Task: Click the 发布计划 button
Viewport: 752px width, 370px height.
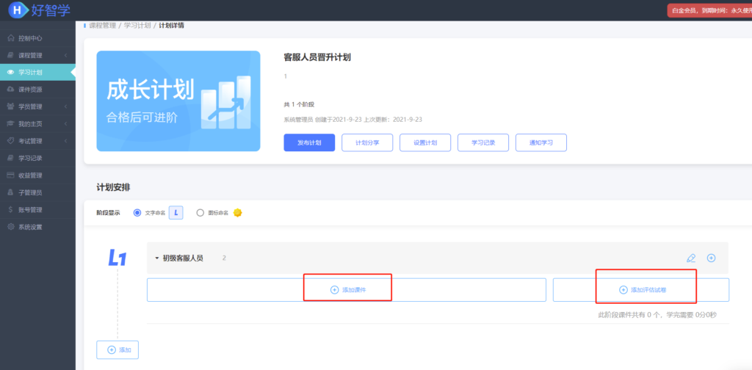Action: [x=309, y=143]
